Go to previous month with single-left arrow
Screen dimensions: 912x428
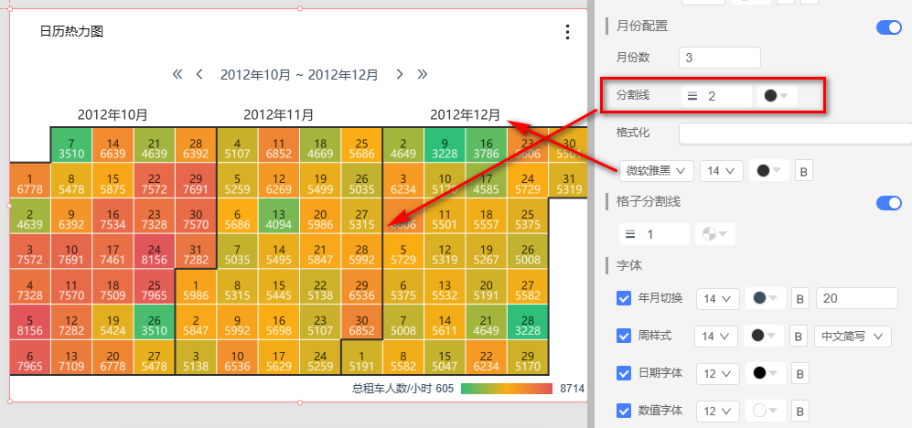coord(199,74)
